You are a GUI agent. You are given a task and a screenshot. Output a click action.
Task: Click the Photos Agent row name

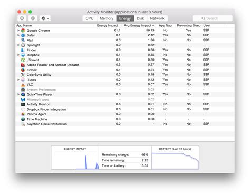36,114
